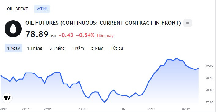Image resolution: width=216 pixels, height=112 pixels.
Task: Click the Hôm nay label
Action: pyautogui.click(x=105, y=36)
